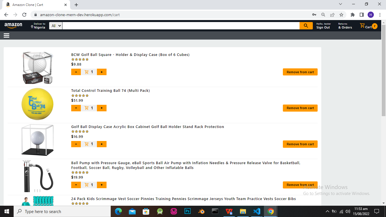The height and width of the screenshot is (217, 386).
Task: Click the $19.99 price
Action: 77,177
